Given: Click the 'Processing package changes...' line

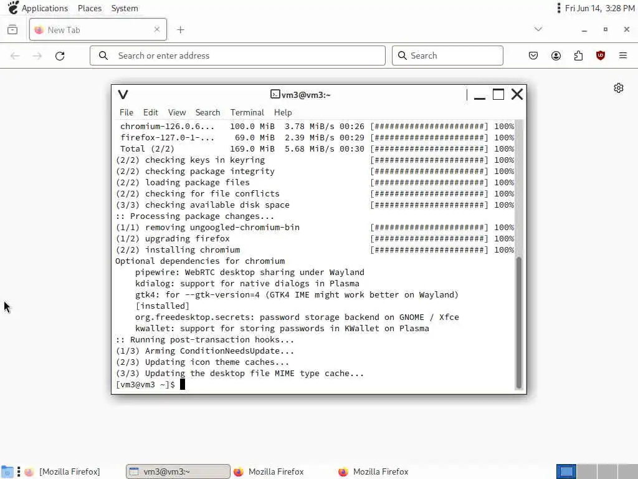Looking at the screenshot, I should [x=195, y=216].
